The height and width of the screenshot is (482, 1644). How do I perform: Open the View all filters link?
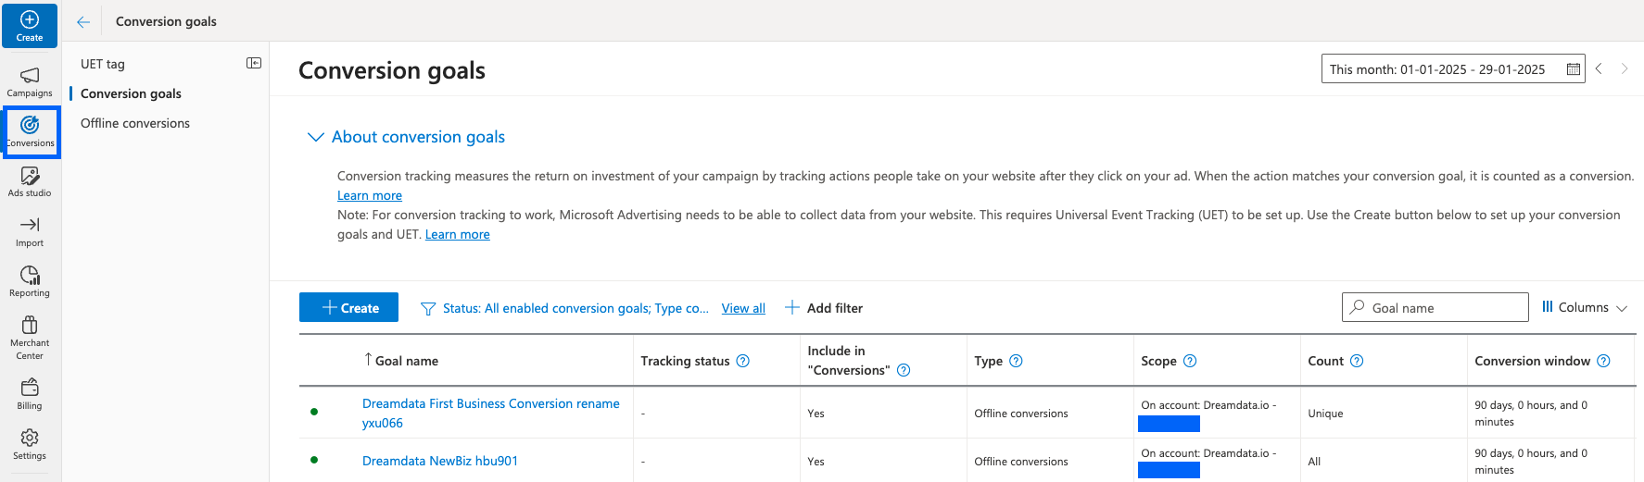pos(743,308)
